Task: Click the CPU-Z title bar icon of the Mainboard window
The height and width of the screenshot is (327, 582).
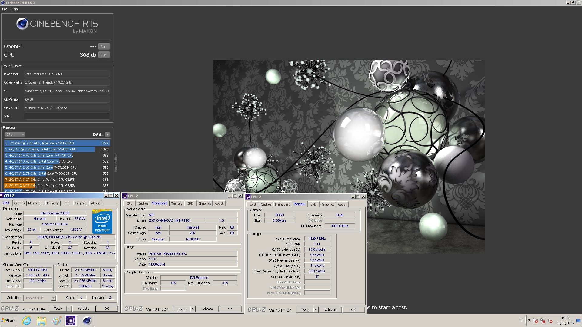Action: tap(125, 196)
